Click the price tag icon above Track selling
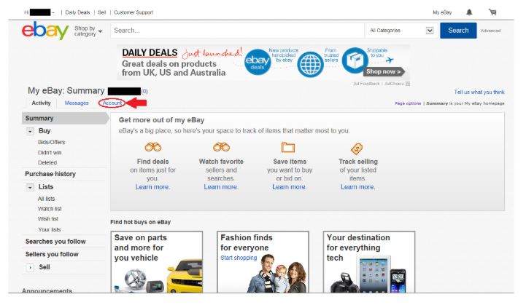The height and width of the screenshot is (305, 526). click(x=357, y=148)
